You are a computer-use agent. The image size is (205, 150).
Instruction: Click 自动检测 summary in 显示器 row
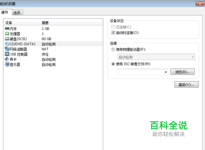click(x=49, y=65)
